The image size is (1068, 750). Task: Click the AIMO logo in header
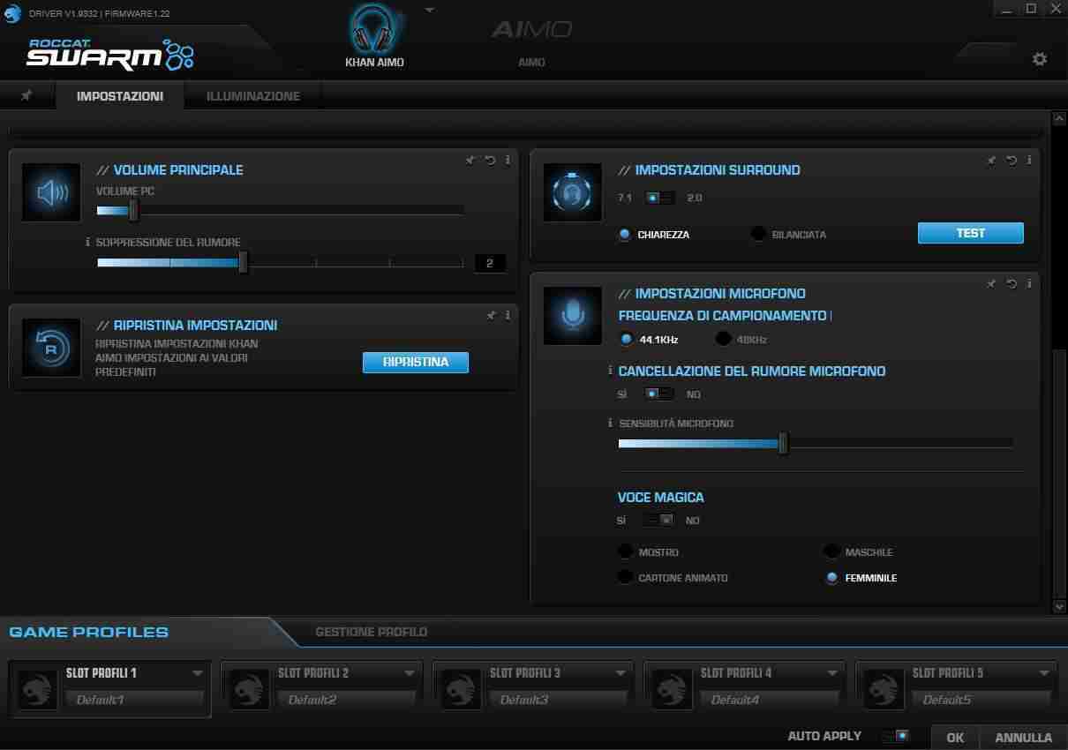(x=531, y=29)
